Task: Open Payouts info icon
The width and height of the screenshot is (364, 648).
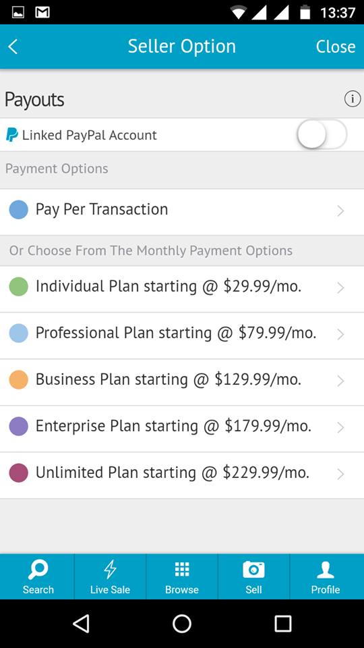Action: click(352, 99)
